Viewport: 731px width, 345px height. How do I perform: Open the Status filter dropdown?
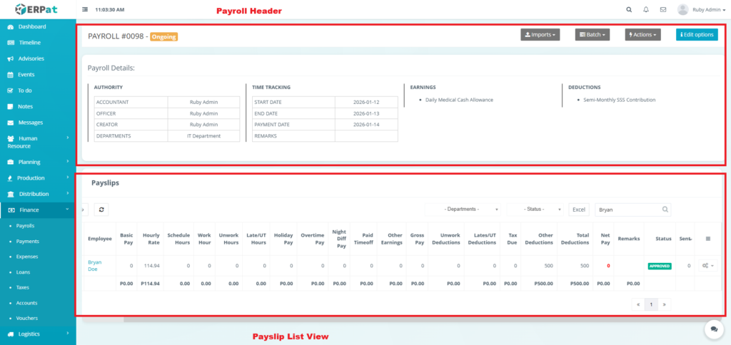click(x=535, y=210)
